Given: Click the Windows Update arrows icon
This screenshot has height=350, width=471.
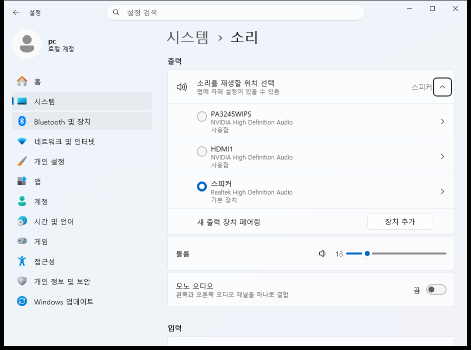Looking at the screenshot, I should click(x=22, y=301).
